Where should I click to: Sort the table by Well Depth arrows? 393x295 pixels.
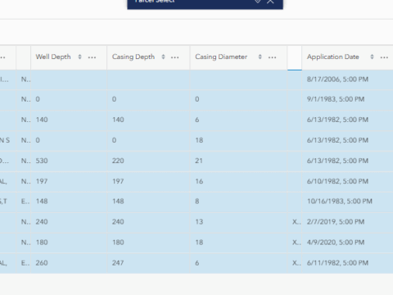[79, 57]
